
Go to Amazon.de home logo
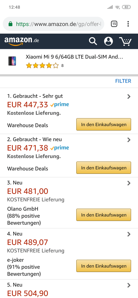tap(22, 41)
